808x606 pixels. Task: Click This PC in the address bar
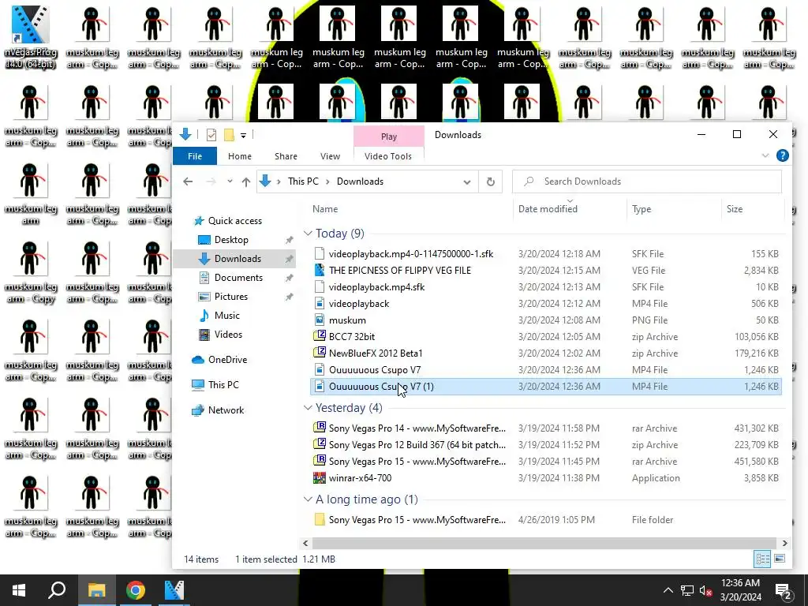tap(303, 181)
